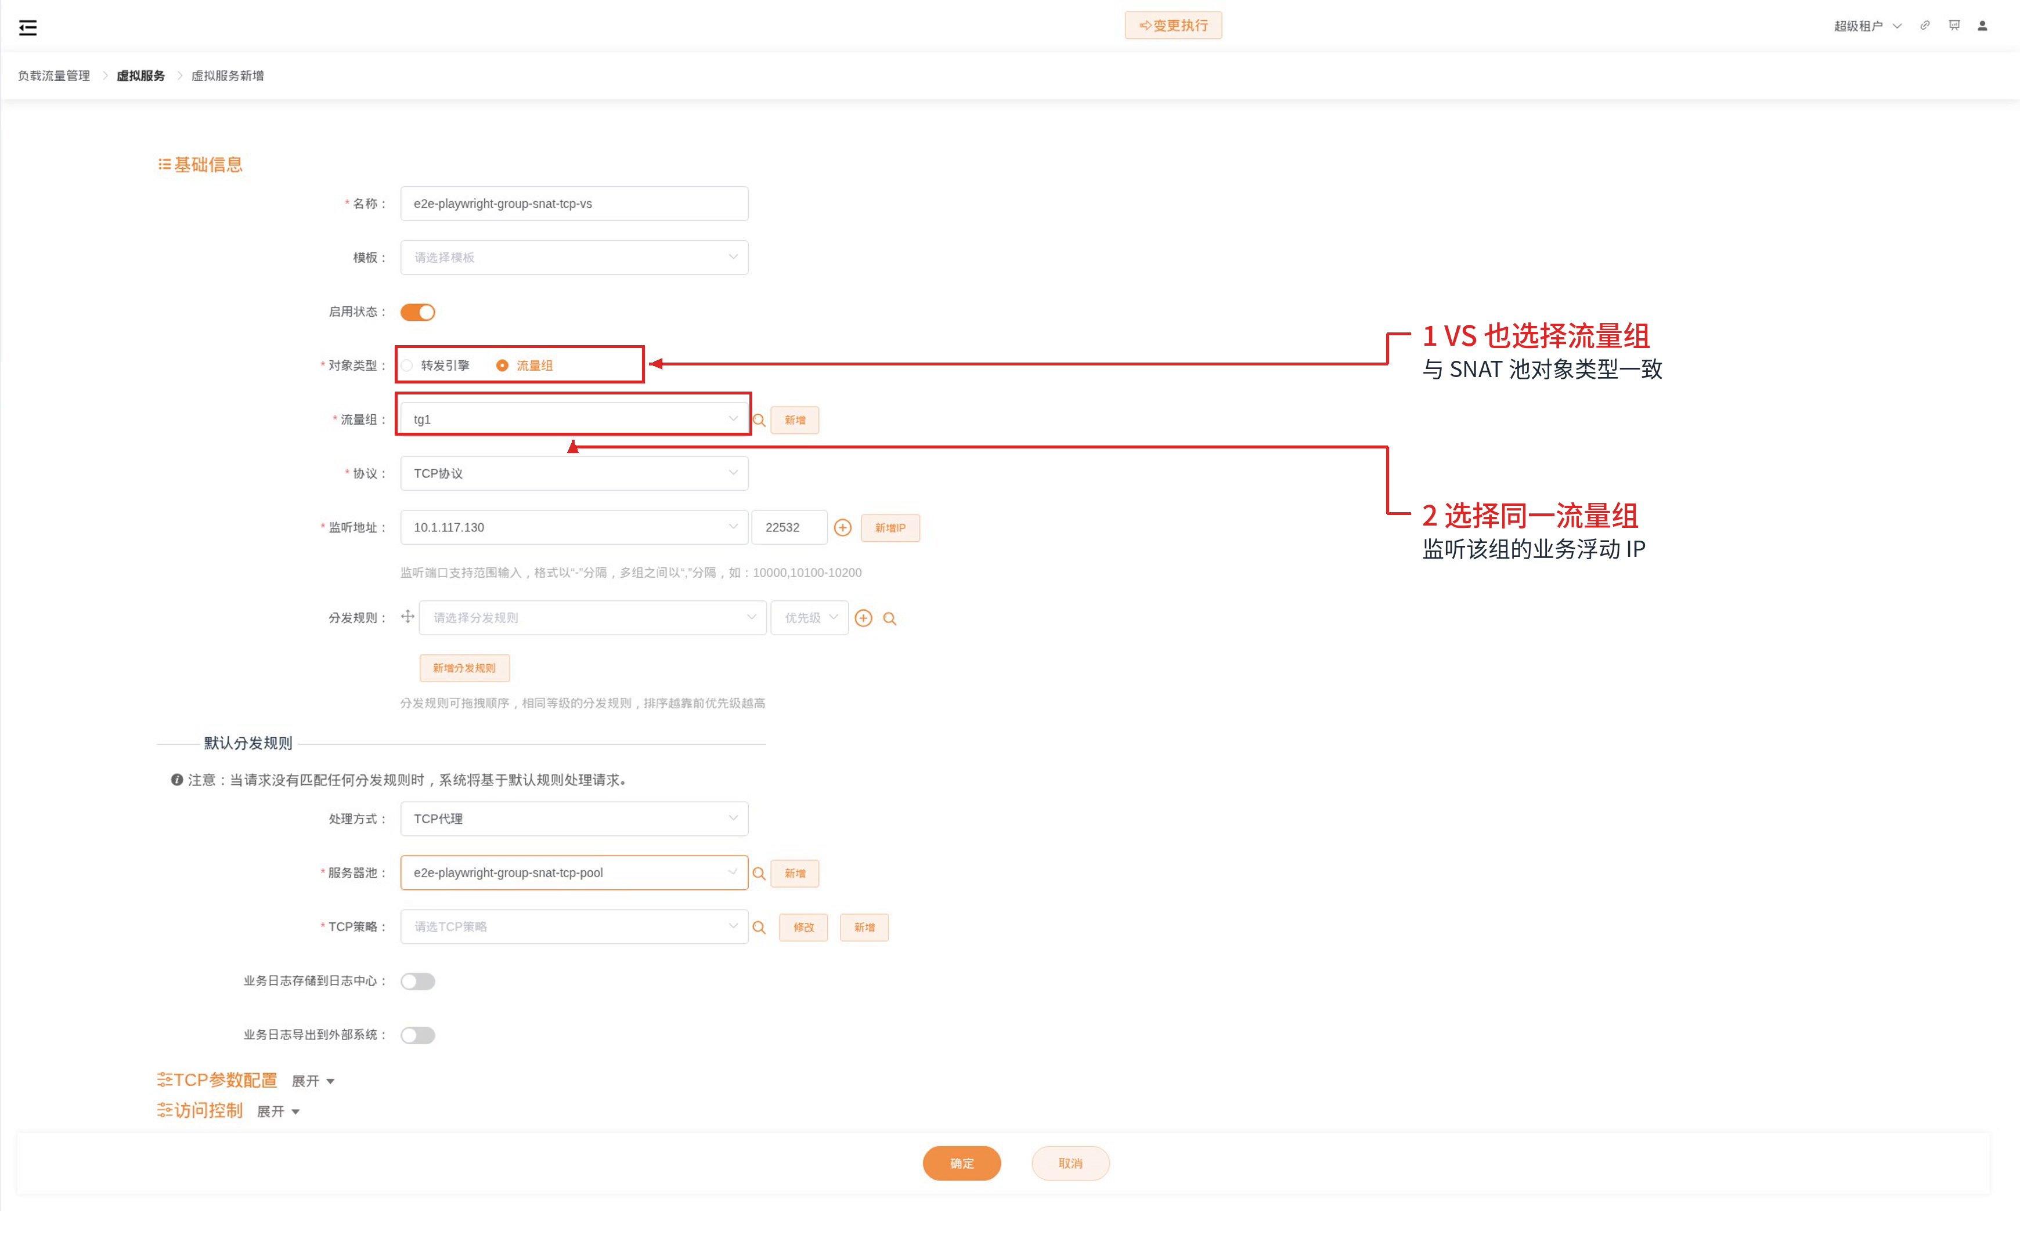This screenshot has height=1253, width=2020.
Task: Click the 新增分发规则 button
Action: pos(464,668)
